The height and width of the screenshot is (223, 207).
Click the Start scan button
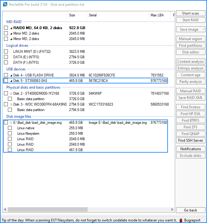(191, 13)
